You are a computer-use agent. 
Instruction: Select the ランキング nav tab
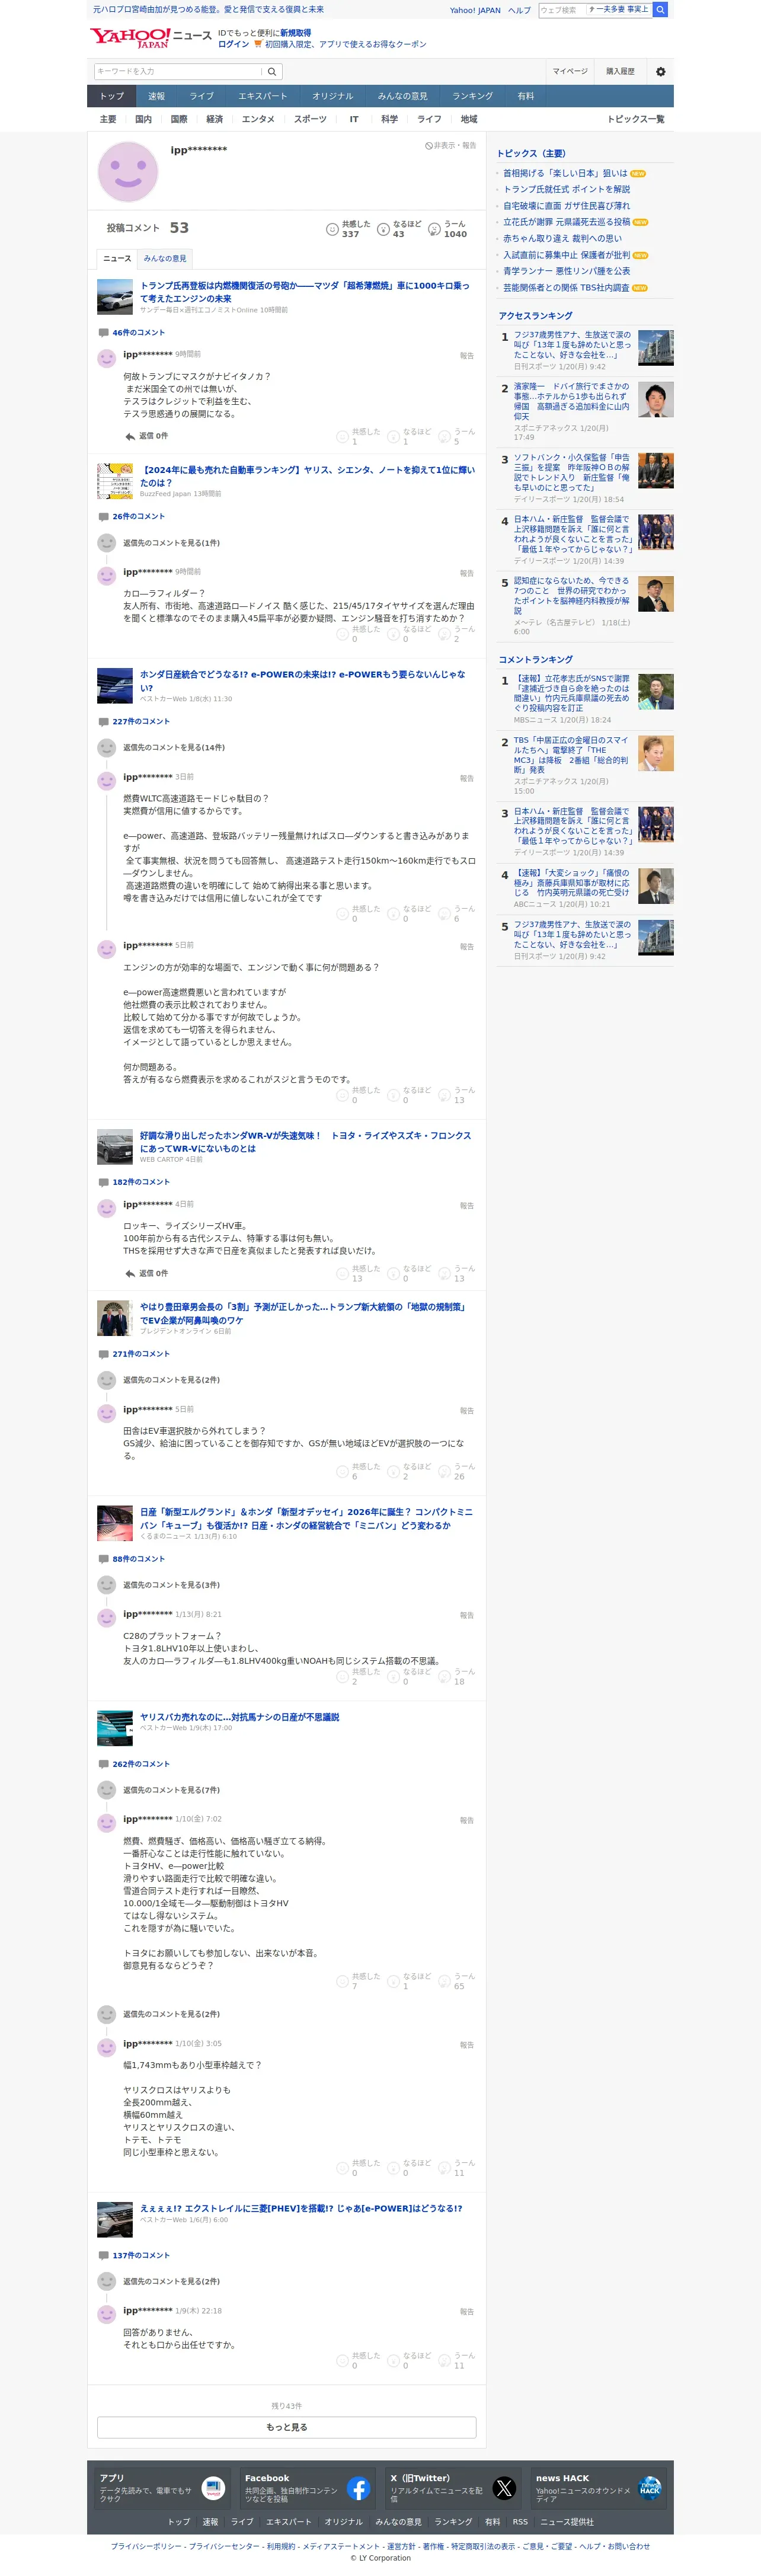point(472,96)
